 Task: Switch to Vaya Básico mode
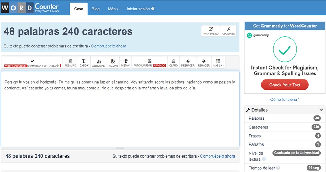point(211,31)
